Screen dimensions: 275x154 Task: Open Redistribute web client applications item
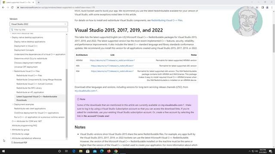(30, 109)
